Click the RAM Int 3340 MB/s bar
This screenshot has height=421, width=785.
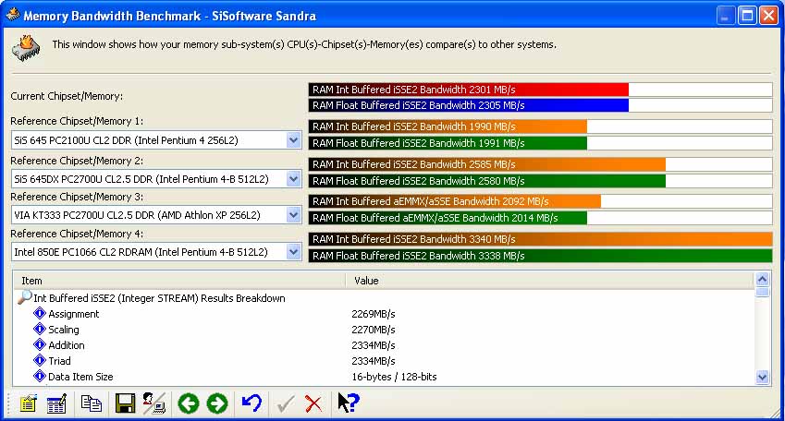point(540,239)
